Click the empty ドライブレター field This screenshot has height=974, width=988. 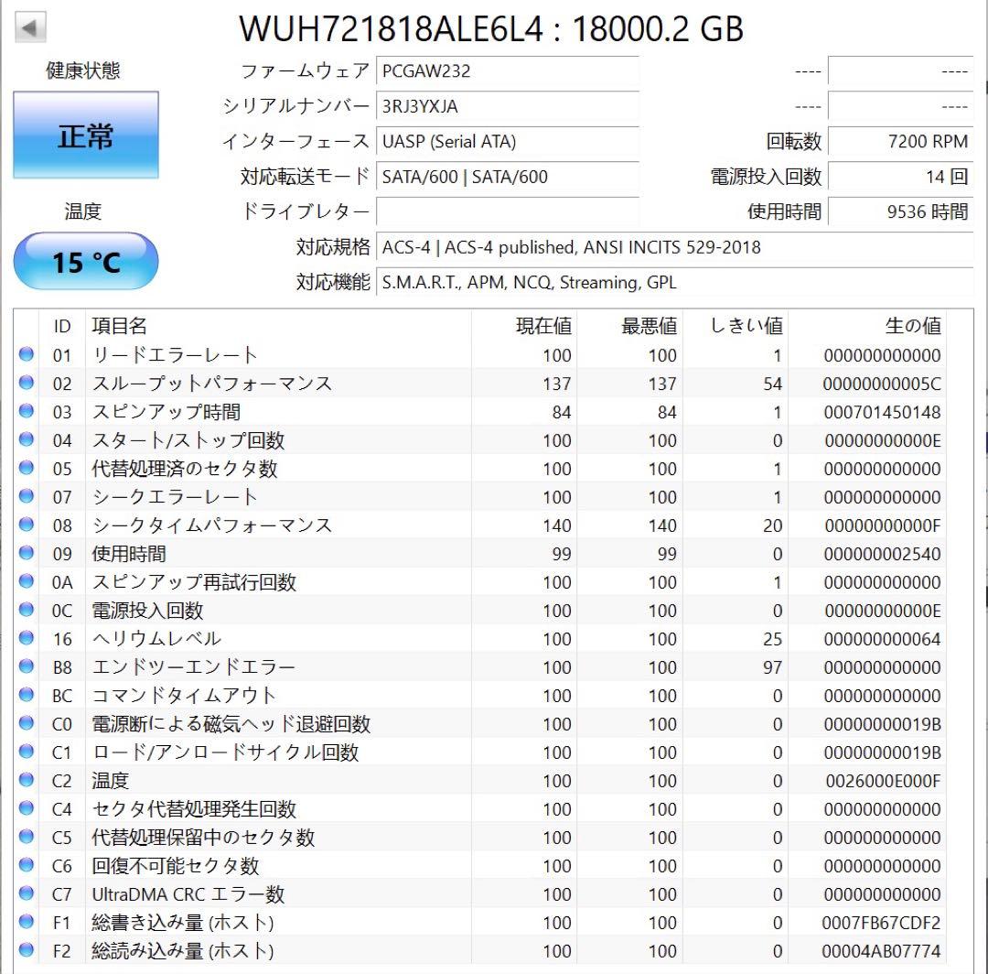tap(508, 211)
